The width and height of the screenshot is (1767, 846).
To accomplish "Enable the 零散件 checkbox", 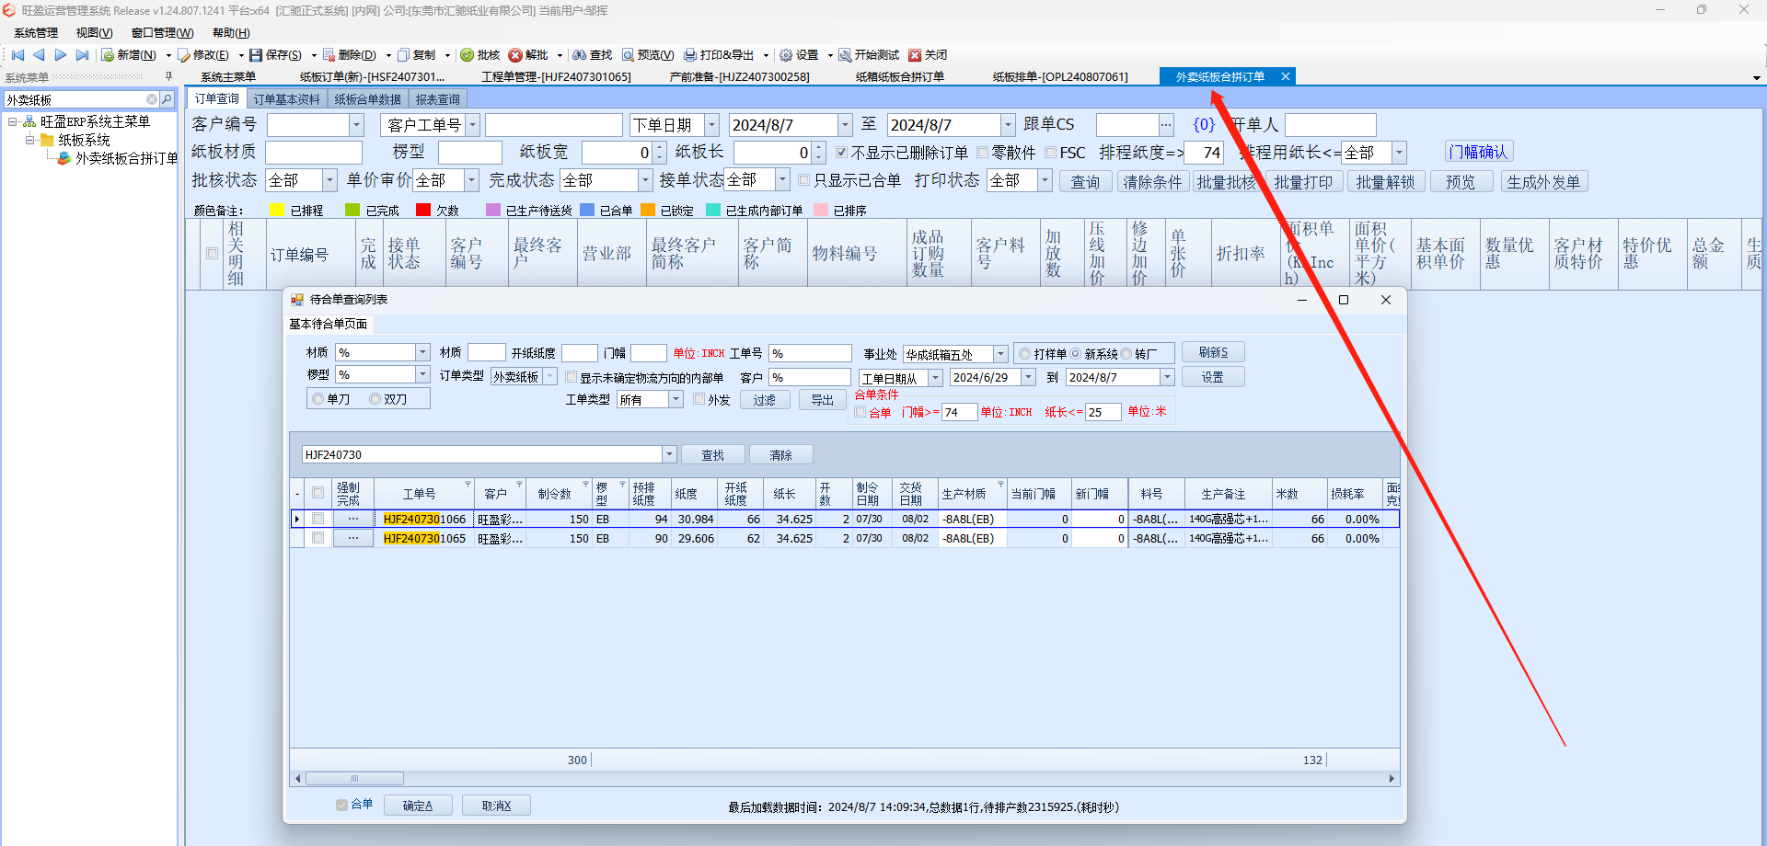I will pyautogui.click(x=982, y=153).
